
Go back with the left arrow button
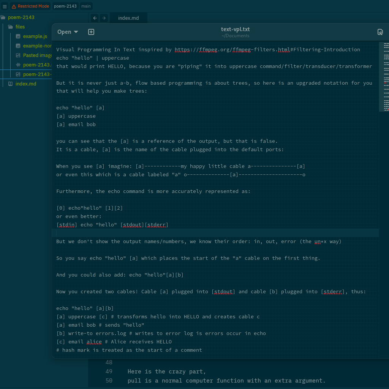pos(95,18)
